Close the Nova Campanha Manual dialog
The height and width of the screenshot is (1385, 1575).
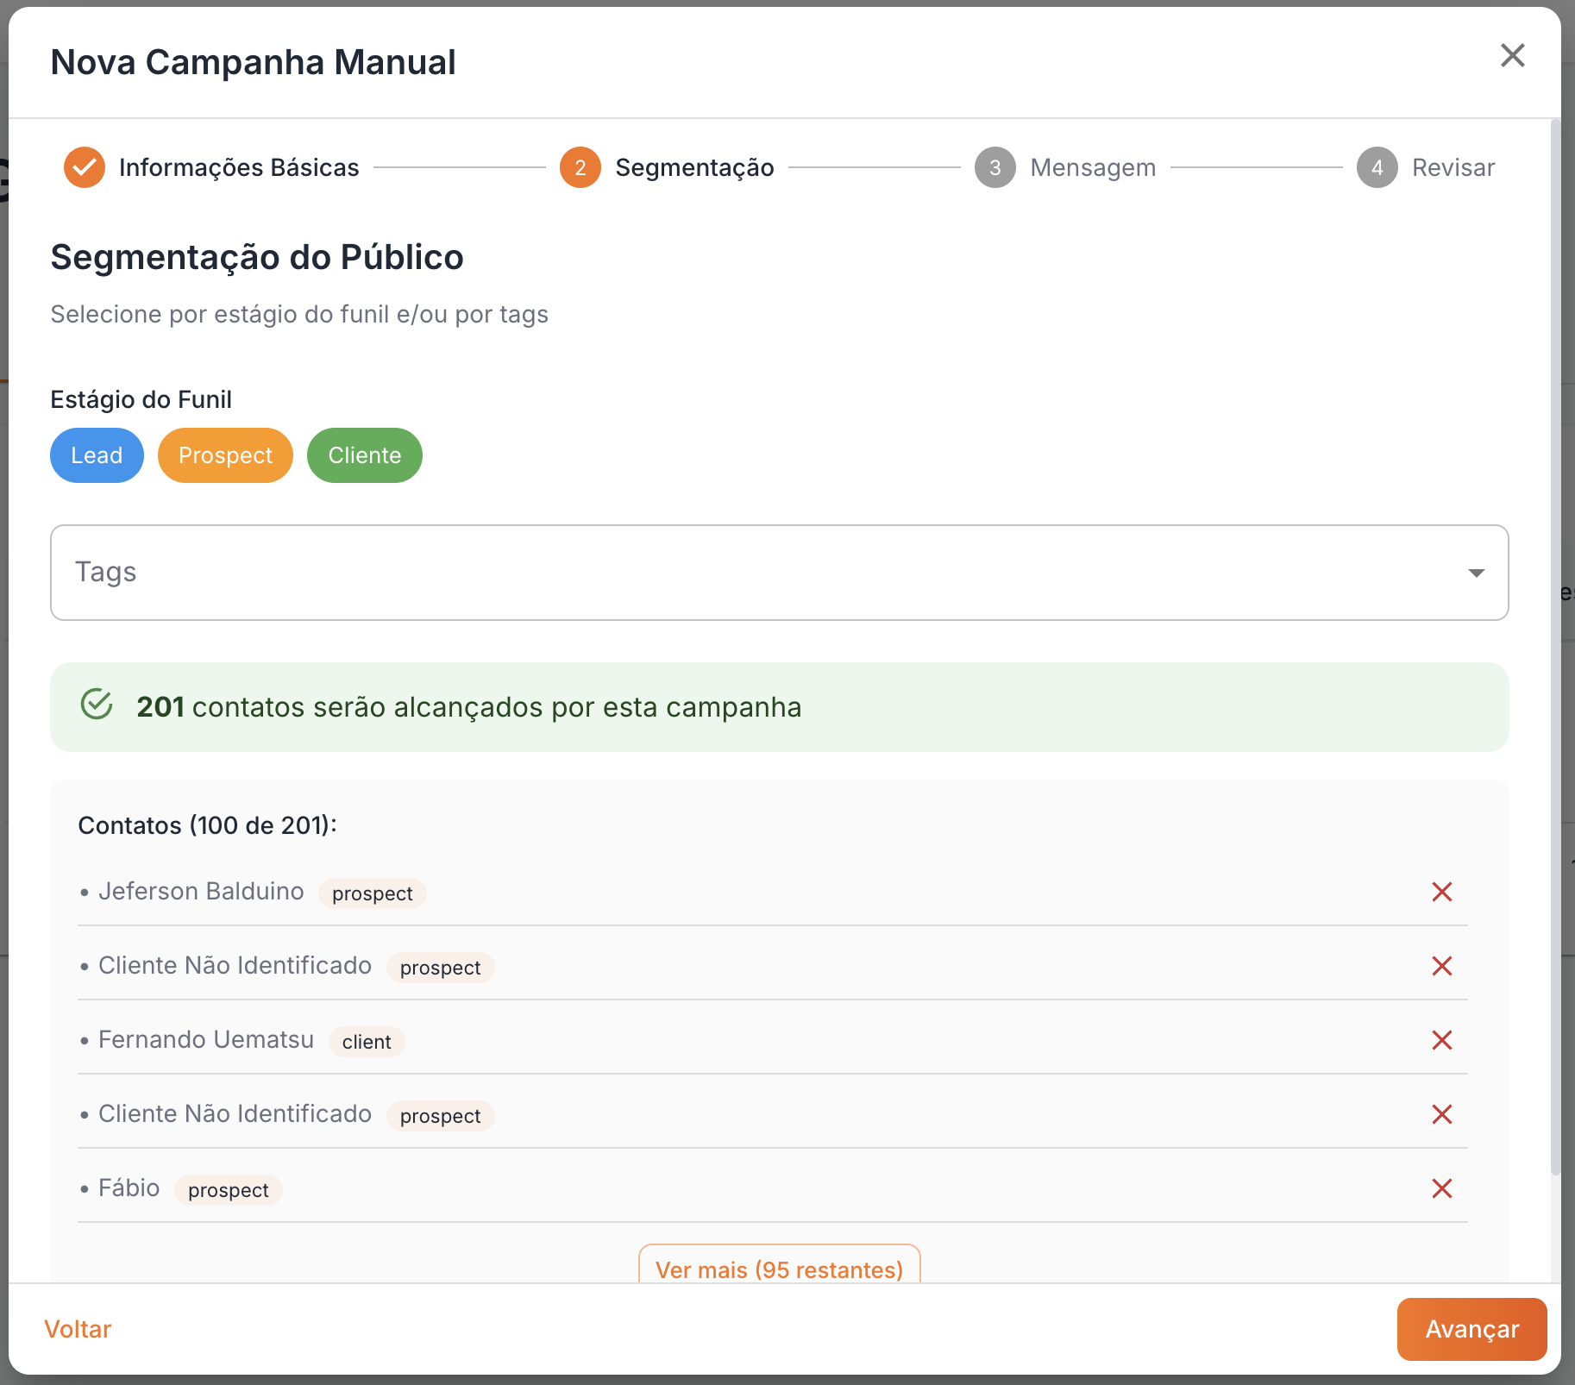coord(1513,55)
